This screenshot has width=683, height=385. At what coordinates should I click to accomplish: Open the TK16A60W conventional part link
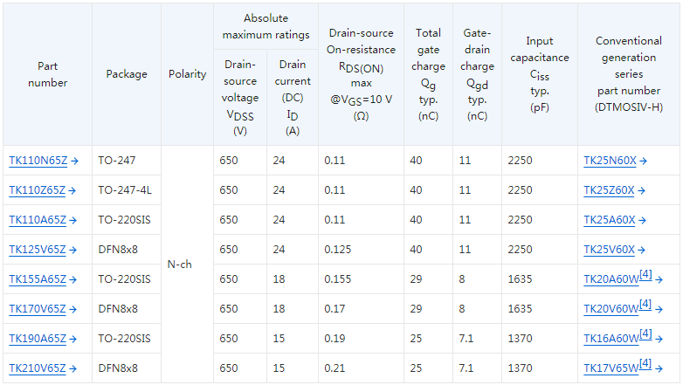[611, 340]
